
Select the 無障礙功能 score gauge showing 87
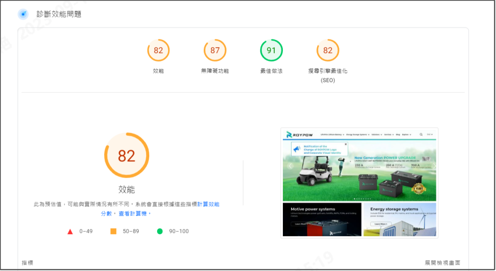pyautogui.click(x=215, y=51)
